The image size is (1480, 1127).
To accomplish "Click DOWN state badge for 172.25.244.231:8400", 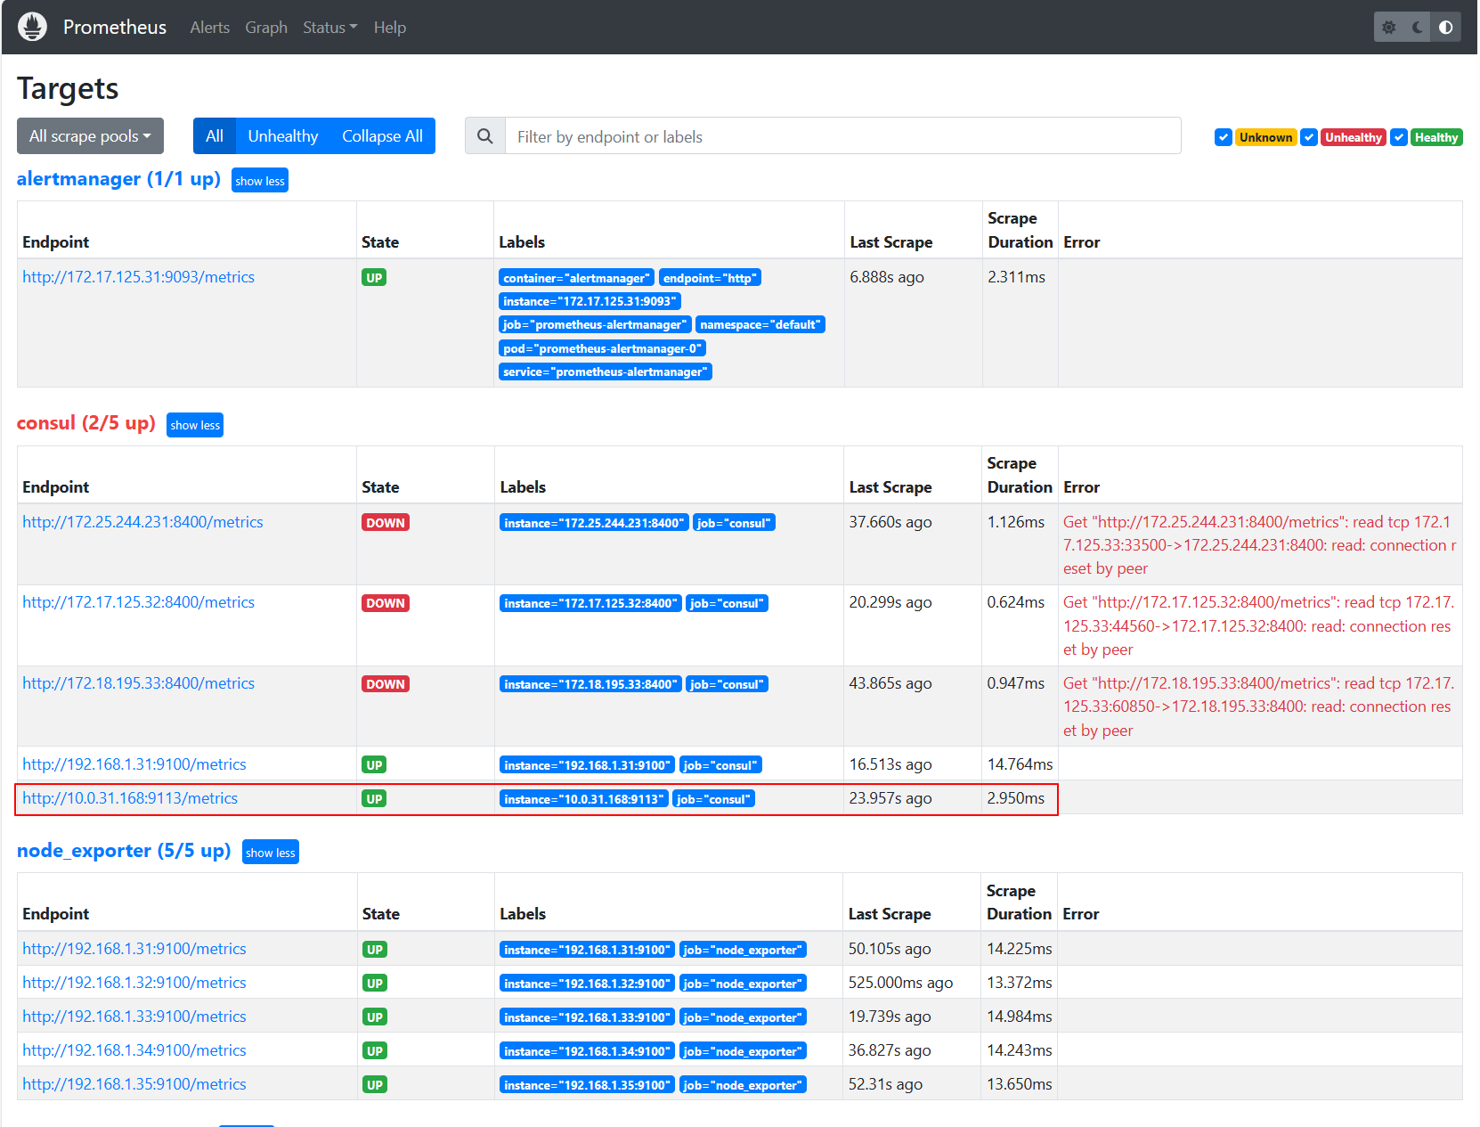I will 386,523.
